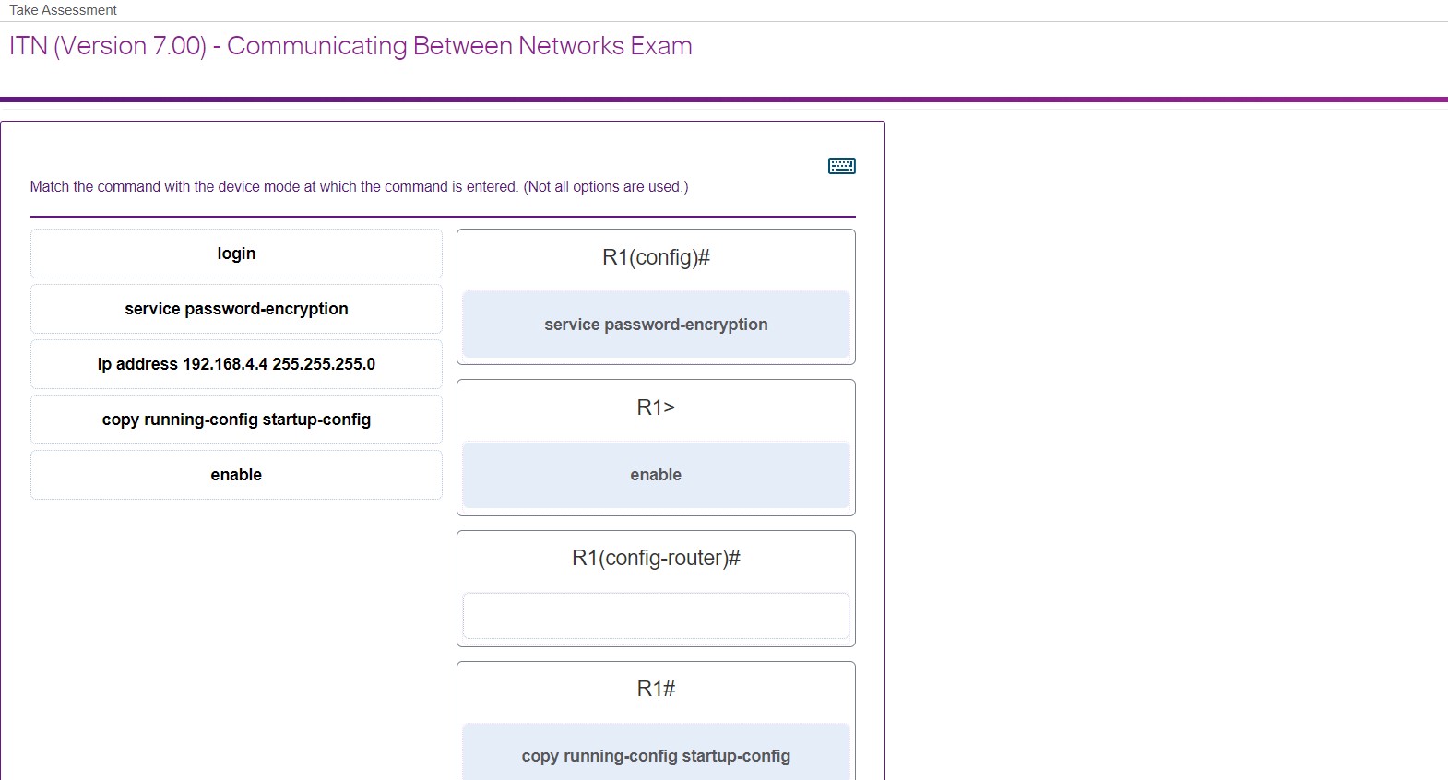Viewport: 1448px width, 780px height.
Task: Click inside the question answer panel
Action: [443, 553]
